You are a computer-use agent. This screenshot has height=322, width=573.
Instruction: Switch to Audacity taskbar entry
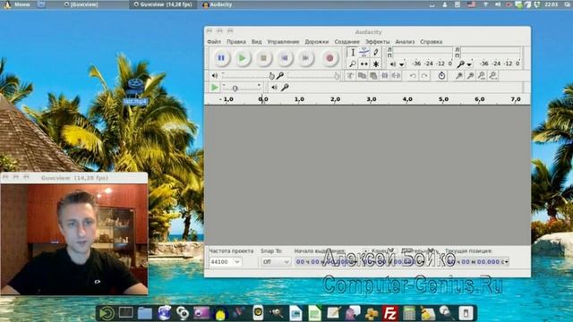pos(218,4)
